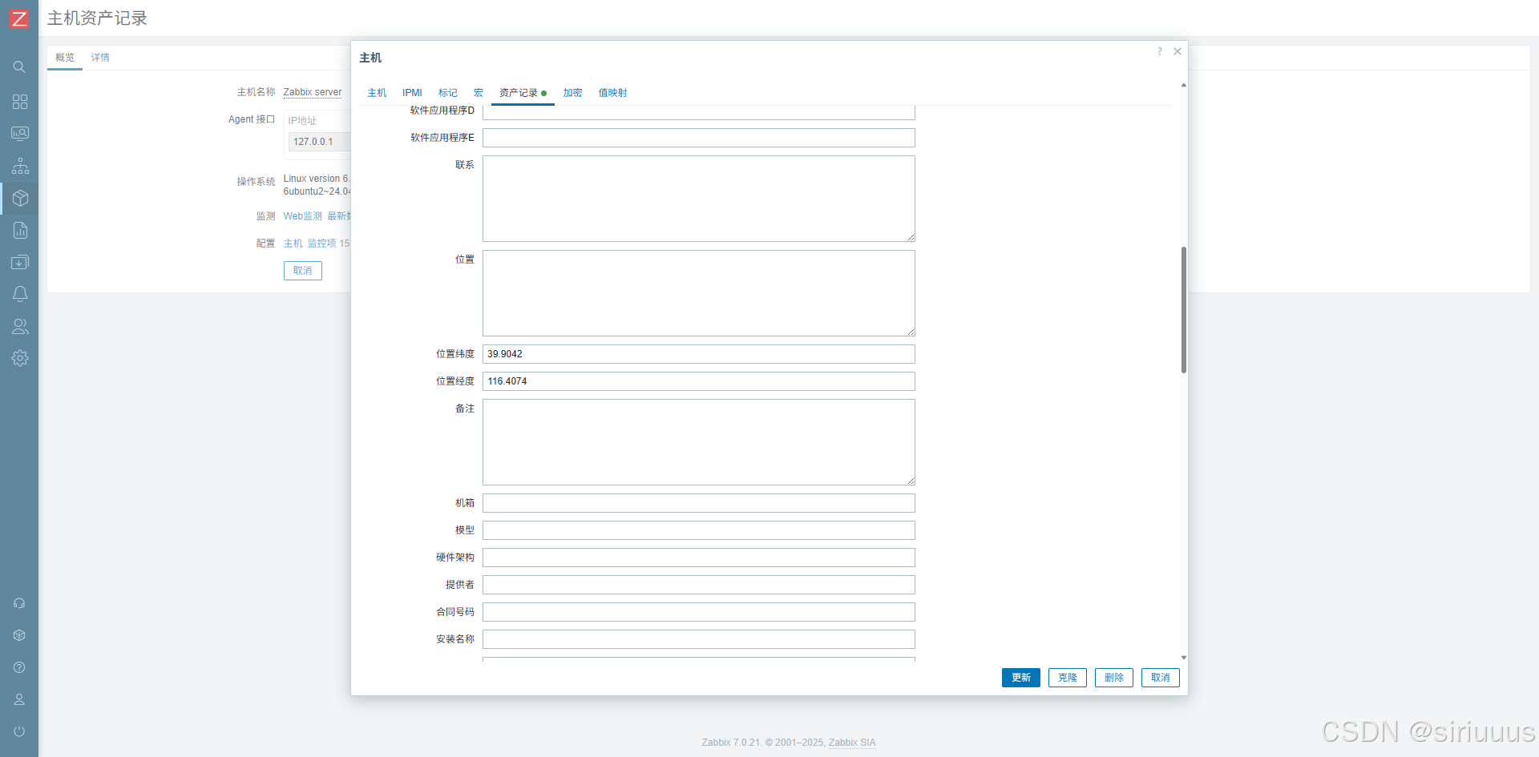This screenshot has width=1539, height=757.
Task: Focus the 位置 text area
Action: tap(699, 293)
